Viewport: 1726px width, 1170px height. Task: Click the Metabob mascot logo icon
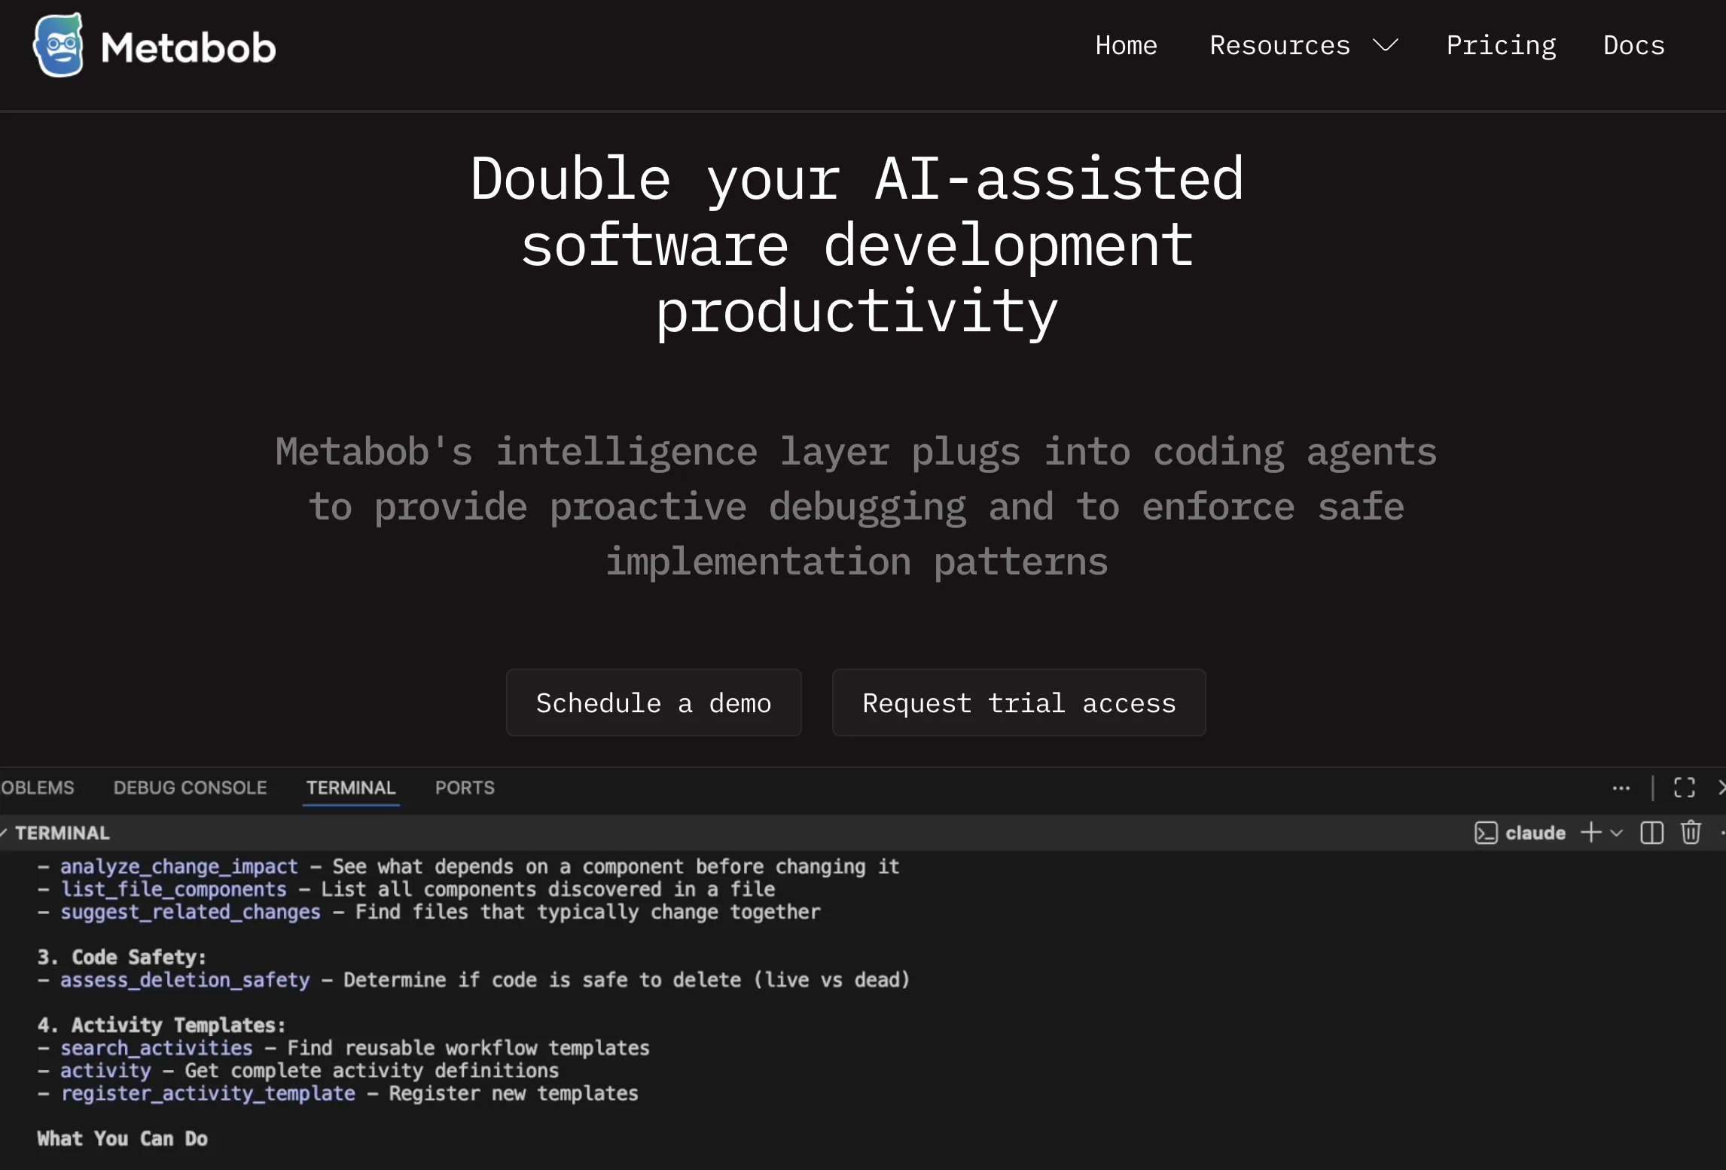pos(58,45)
